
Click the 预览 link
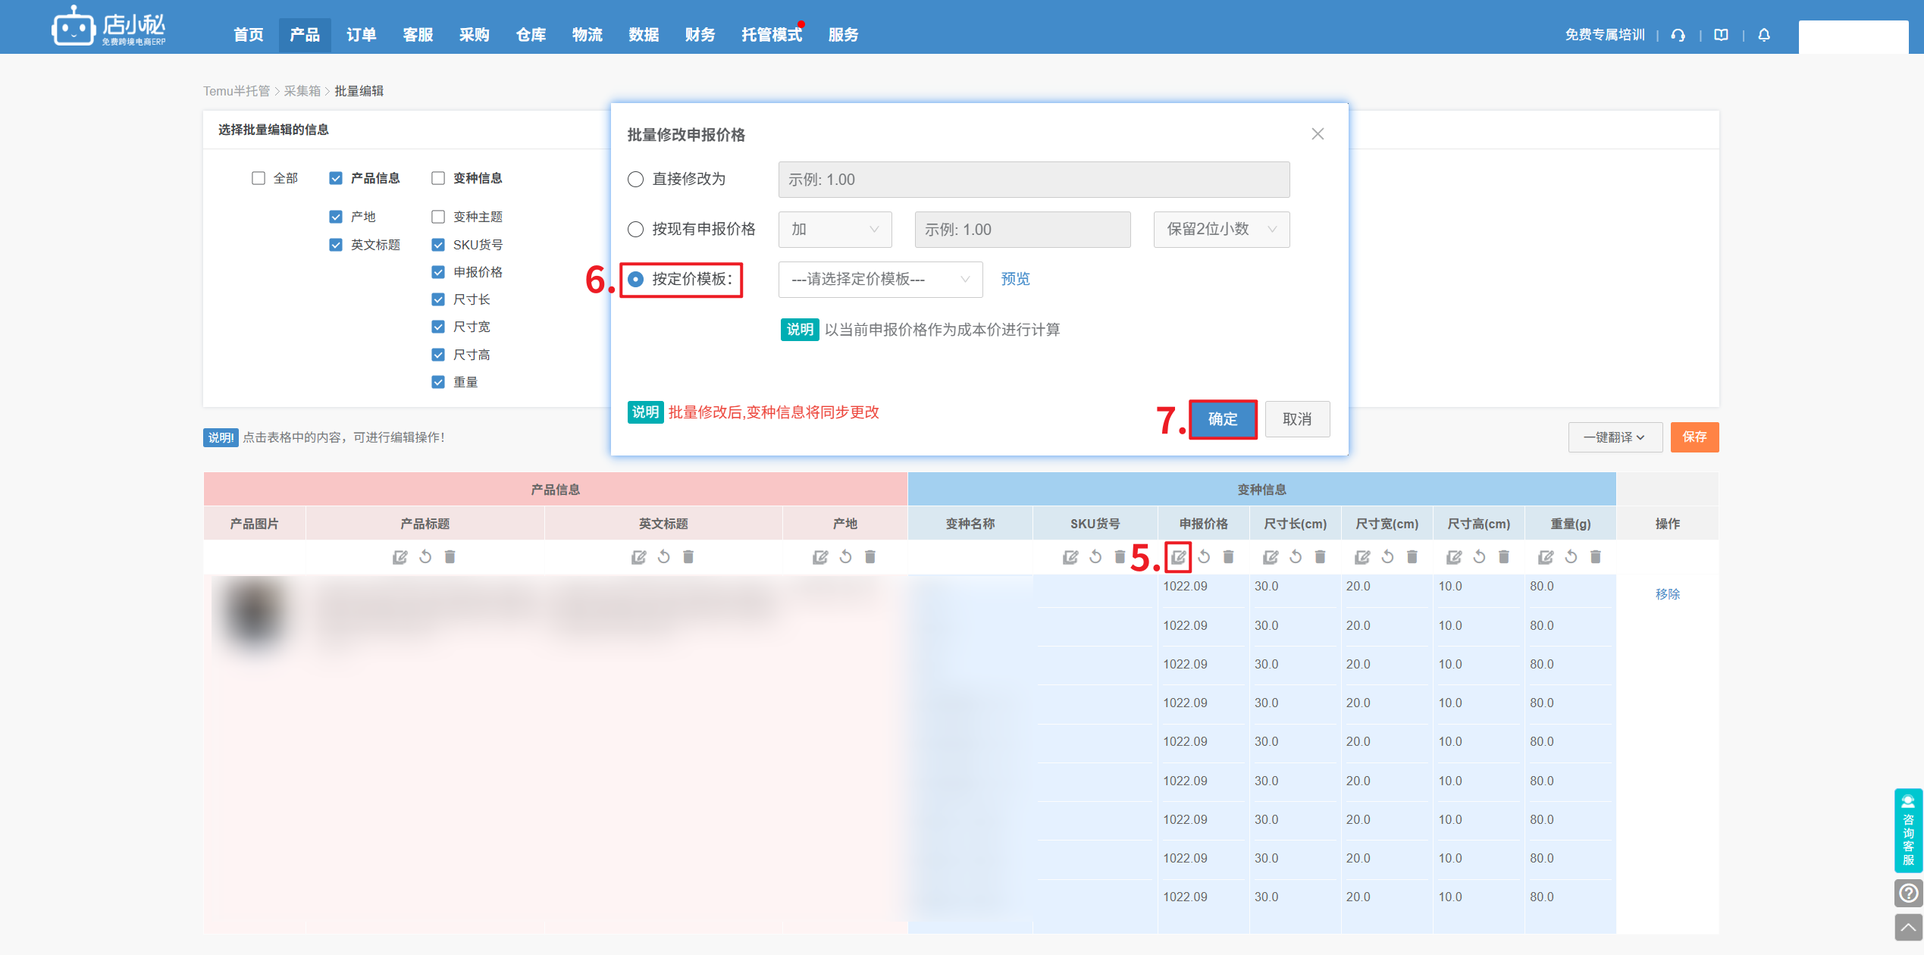[1015, 279]
